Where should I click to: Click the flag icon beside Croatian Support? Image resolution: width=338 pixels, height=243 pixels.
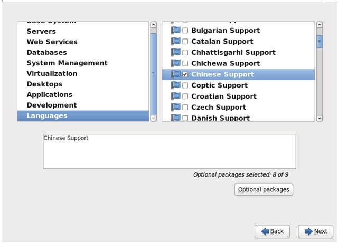click(175, 96)
